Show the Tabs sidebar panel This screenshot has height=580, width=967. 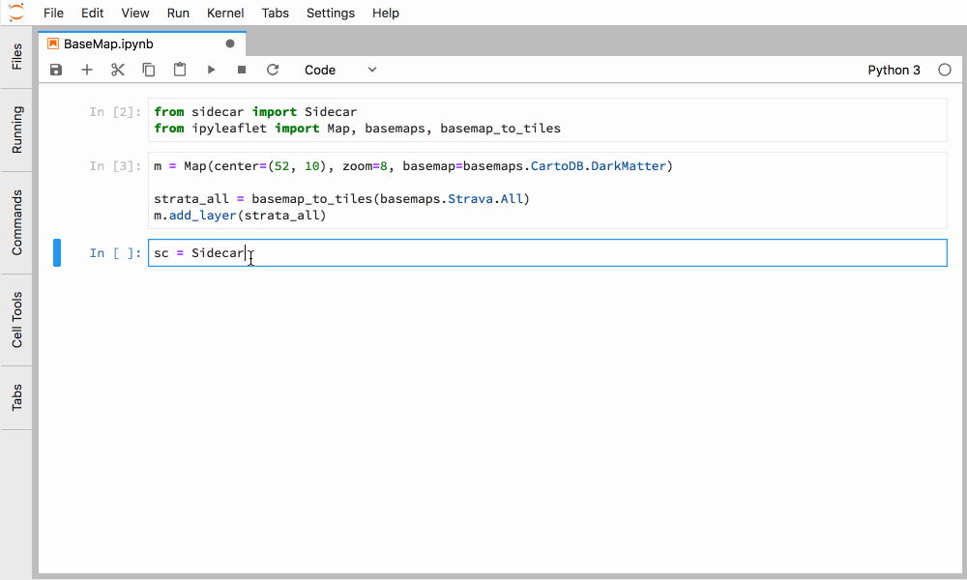[16, 397]
